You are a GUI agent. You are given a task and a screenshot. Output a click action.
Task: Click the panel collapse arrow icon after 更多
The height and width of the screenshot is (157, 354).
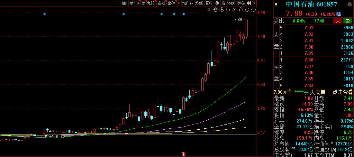click(249, 3)
